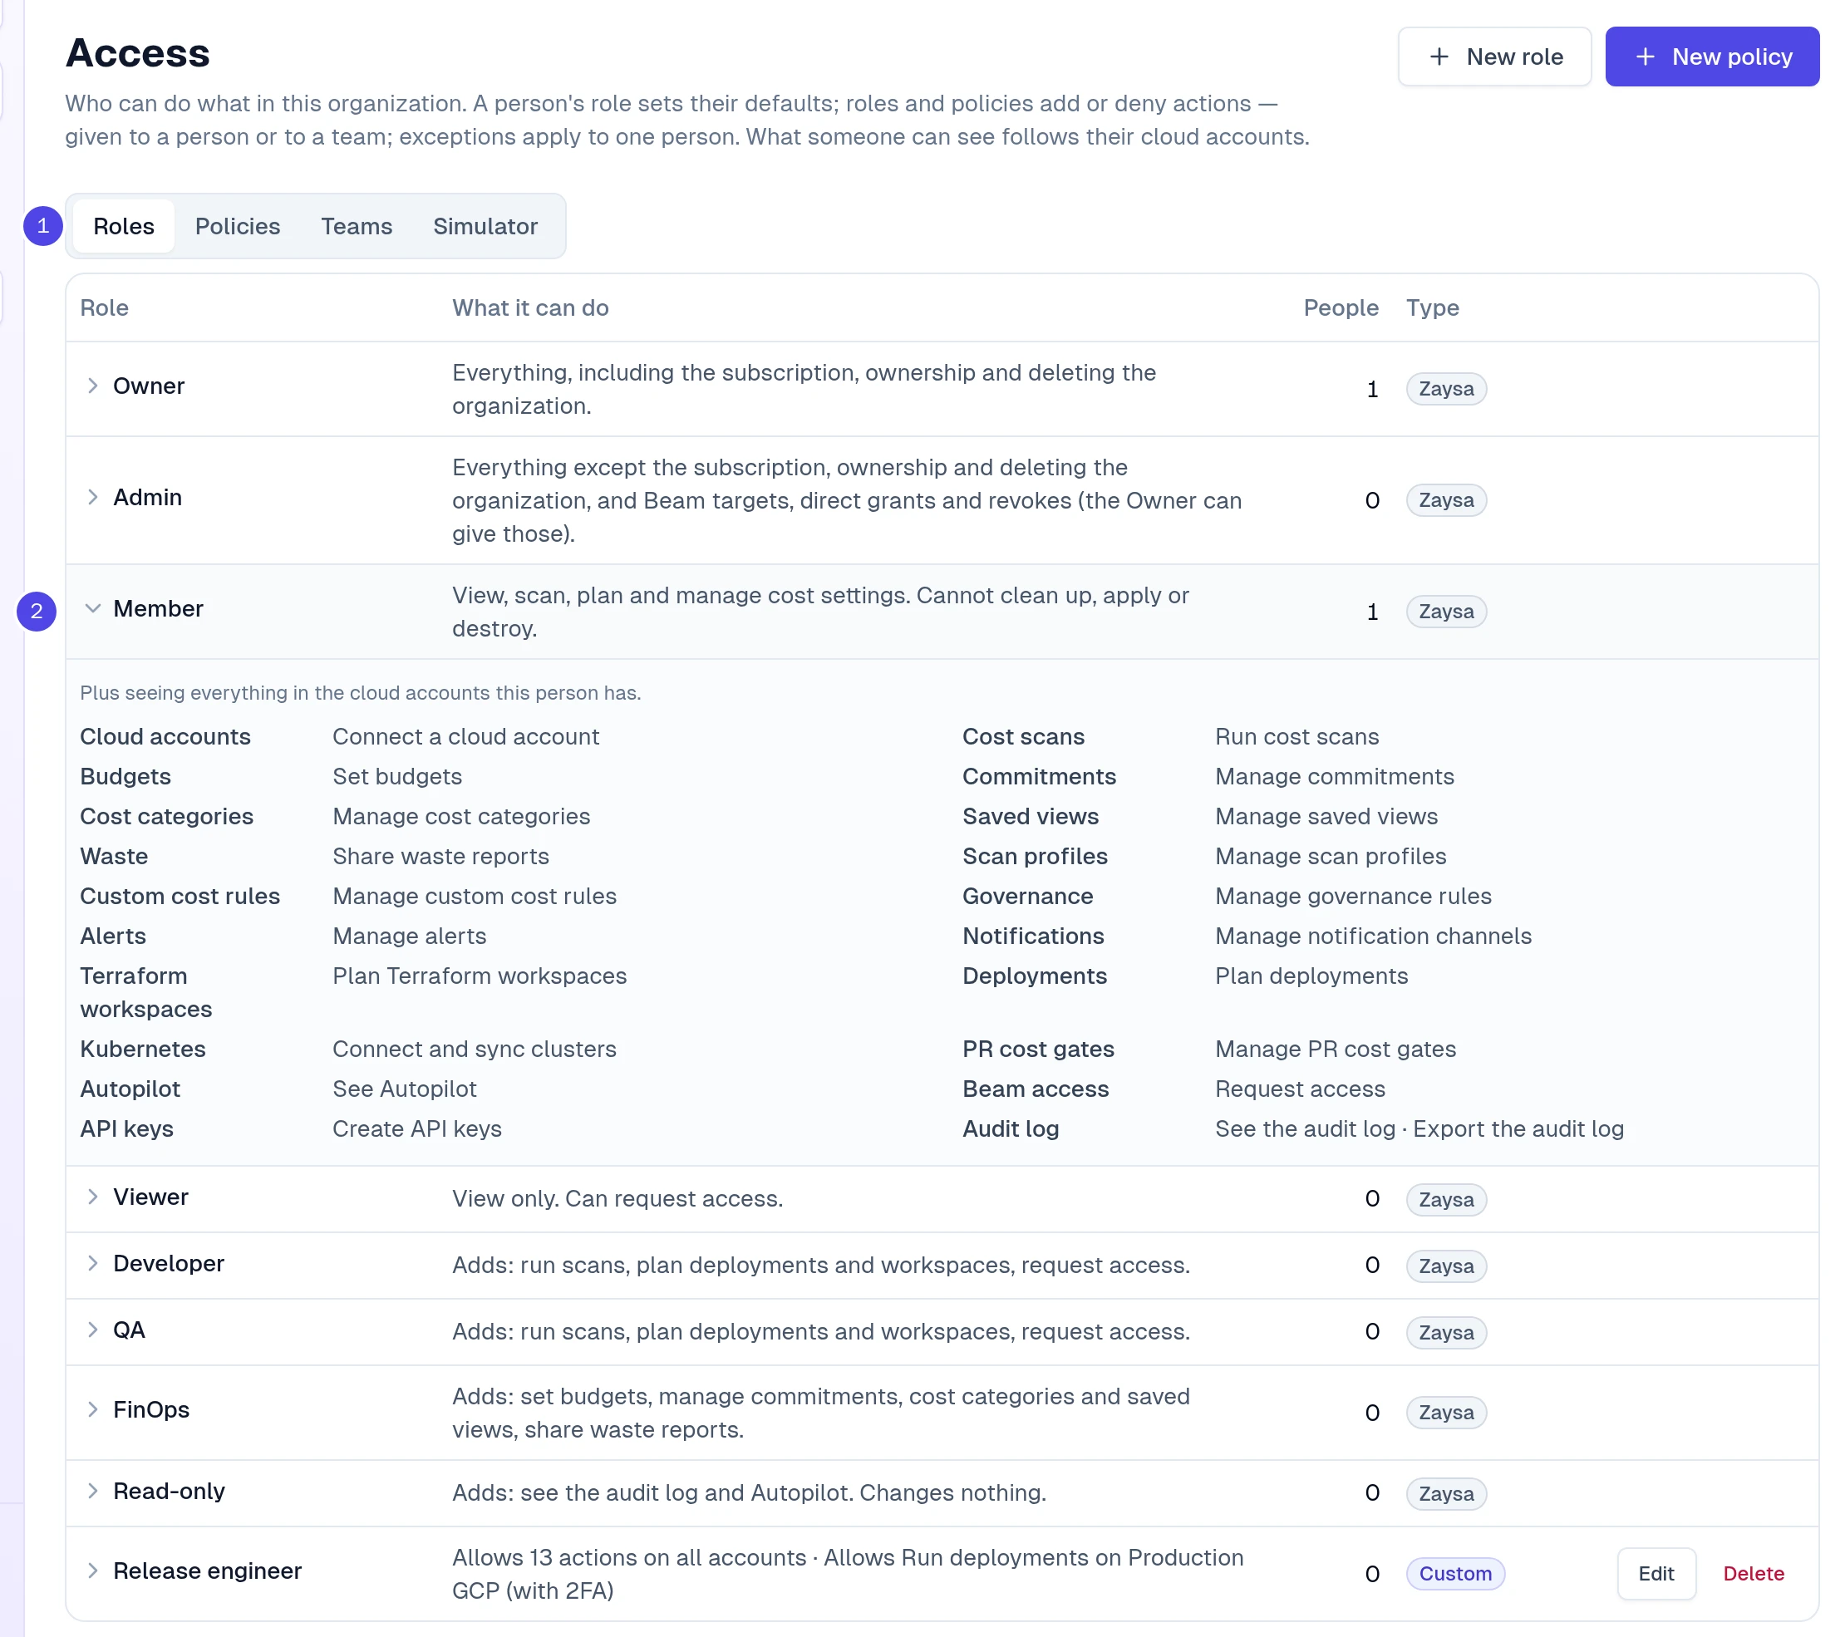Select the Read-only role name

click(x=169, y=1491)
